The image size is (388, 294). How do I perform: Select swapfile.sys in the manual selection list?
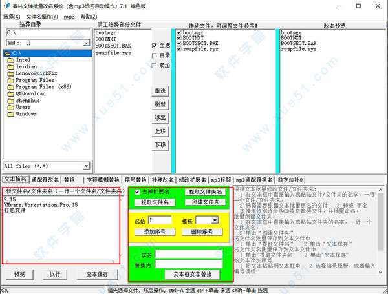click(x=113, y=52)
